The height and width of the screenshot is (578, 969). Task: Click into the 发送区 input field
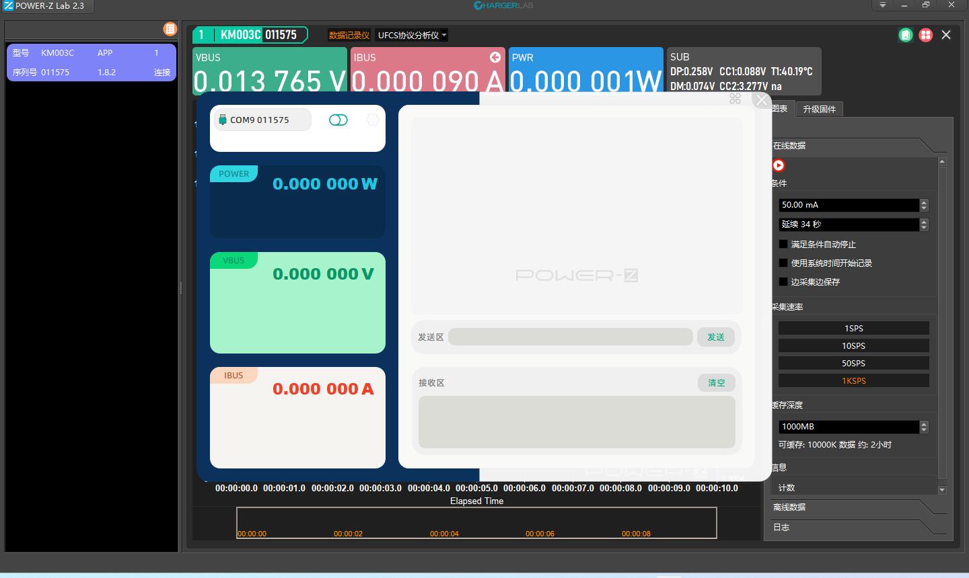coord(571,337)
